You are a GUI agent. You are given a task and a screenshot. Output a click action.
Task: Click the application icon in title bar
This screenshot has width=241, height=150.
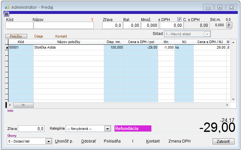pyautogui.click(x=7, y=7)
